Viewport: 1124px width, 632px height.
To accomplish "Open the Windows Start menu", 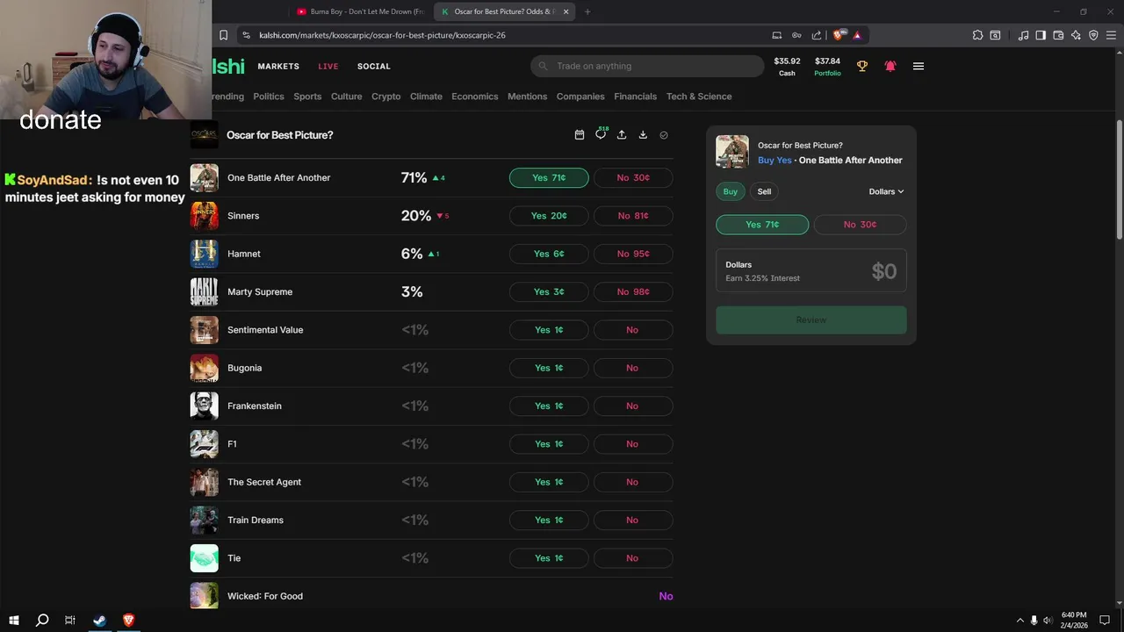I will tap(13, 621).
